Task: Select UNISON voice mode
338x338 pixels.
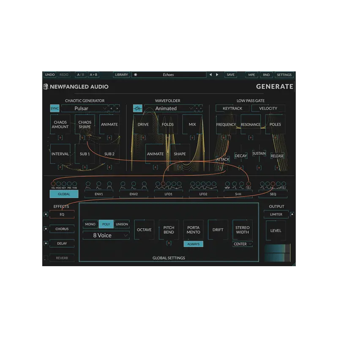Action: coord(122,224)
